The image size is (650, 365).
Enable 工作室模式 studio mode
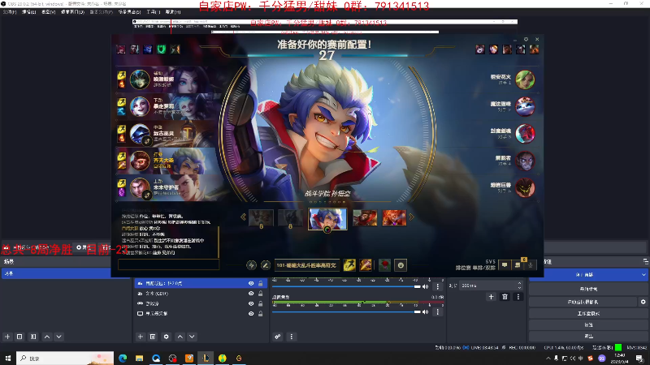click(588, 314)
